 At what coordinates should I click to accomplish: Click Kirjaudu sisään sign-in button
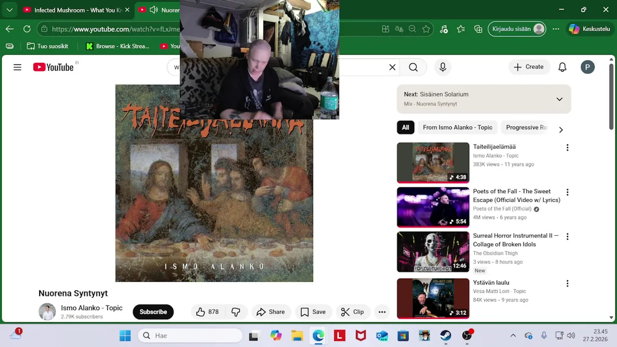[517, 29]
